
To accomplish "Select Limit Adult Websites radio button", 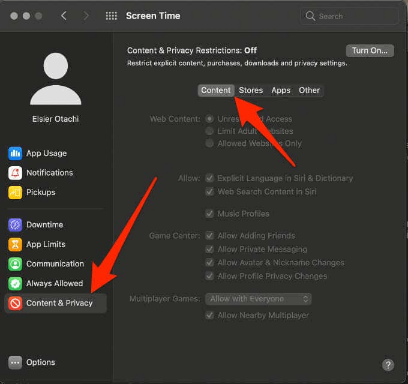I will (x=209, y=131).
